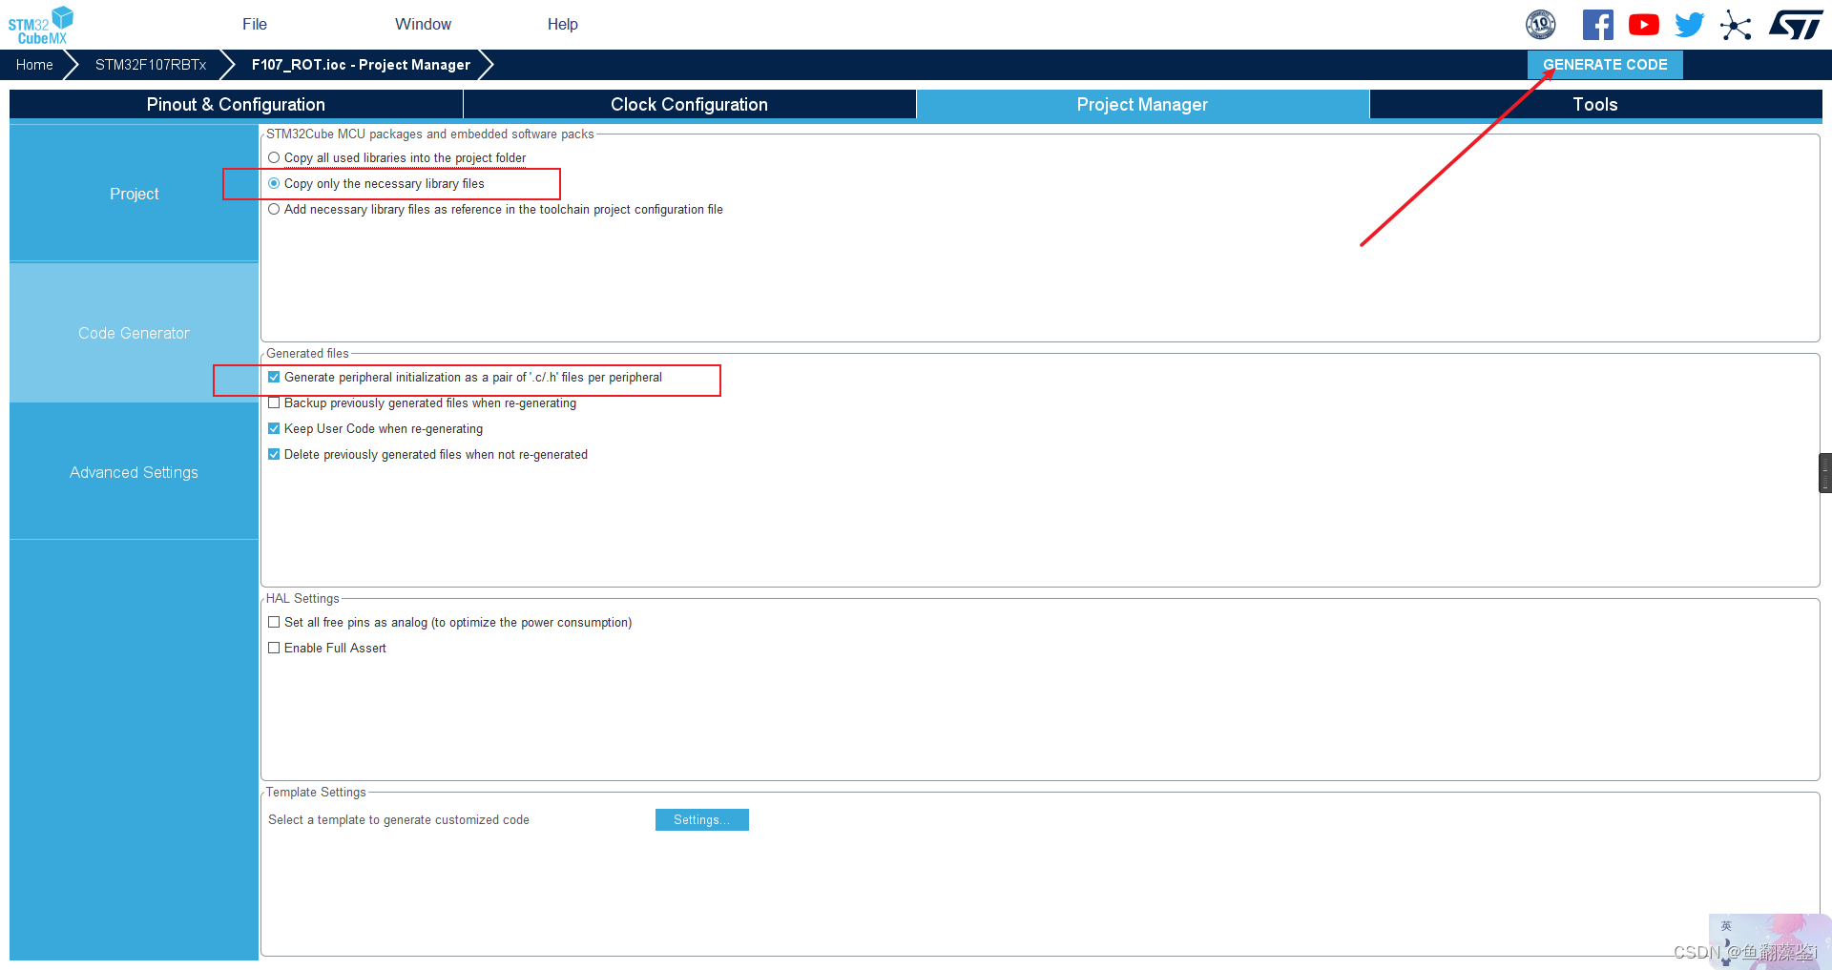
Task: Open the 10th anniversary badge icon
Action: 1540,25
